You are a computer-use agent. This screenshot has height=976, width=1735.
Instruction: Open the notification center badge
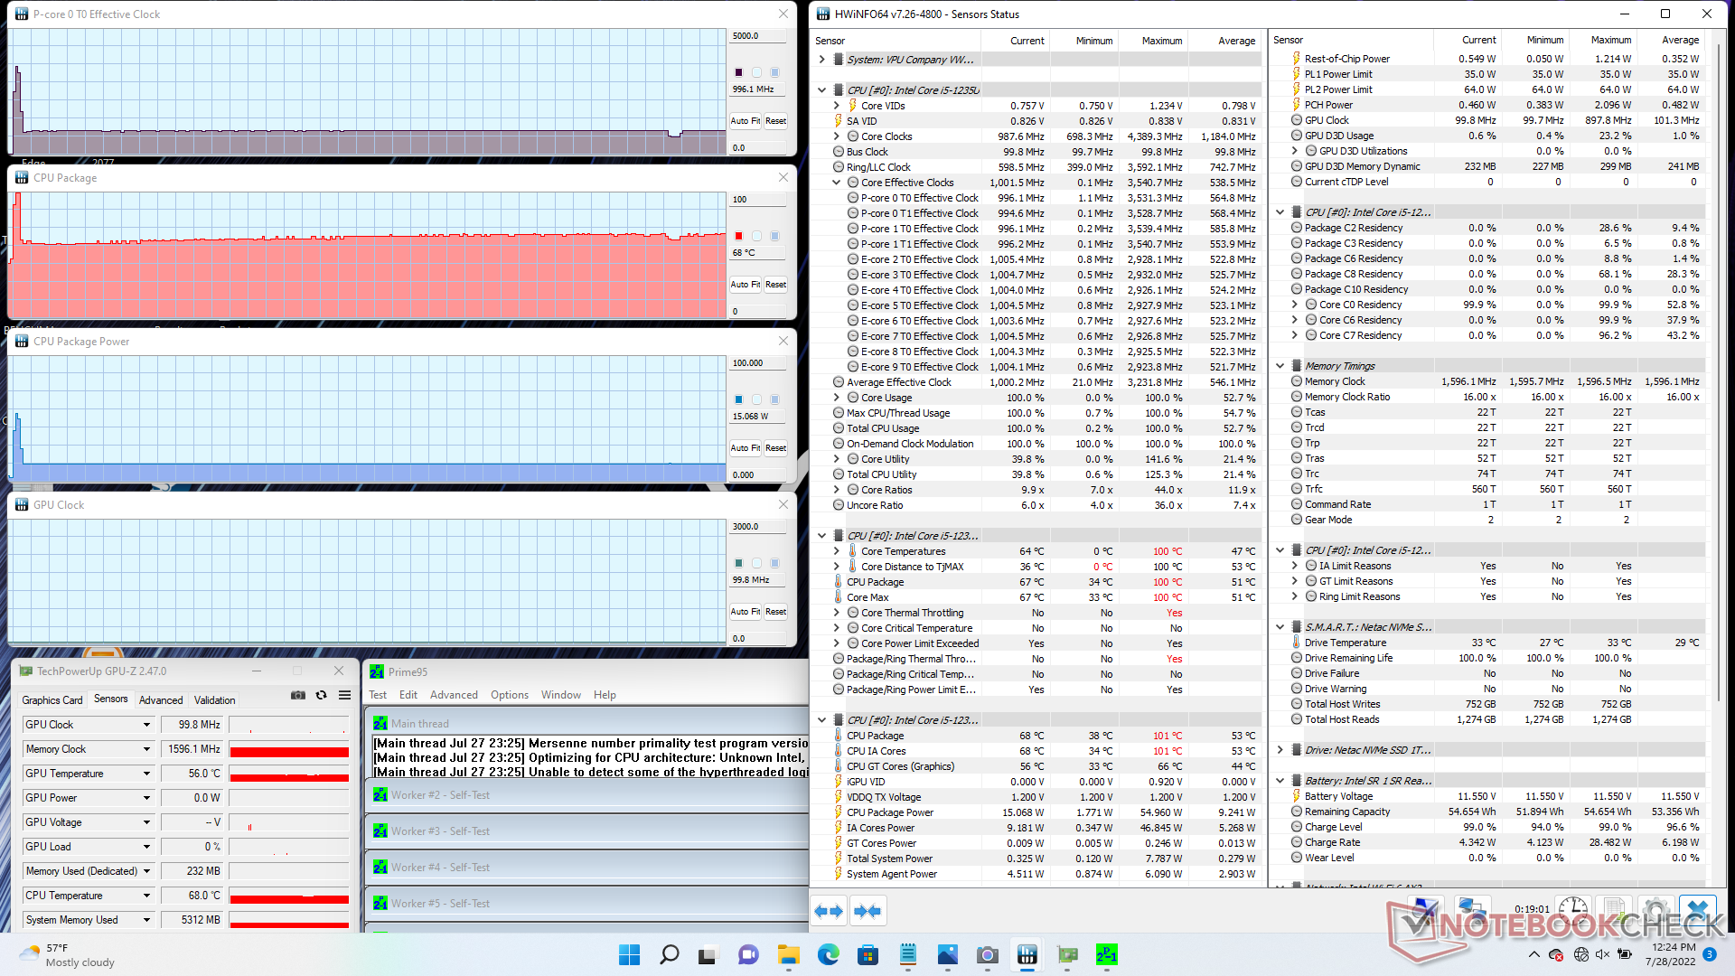(x=1709, y=954)
